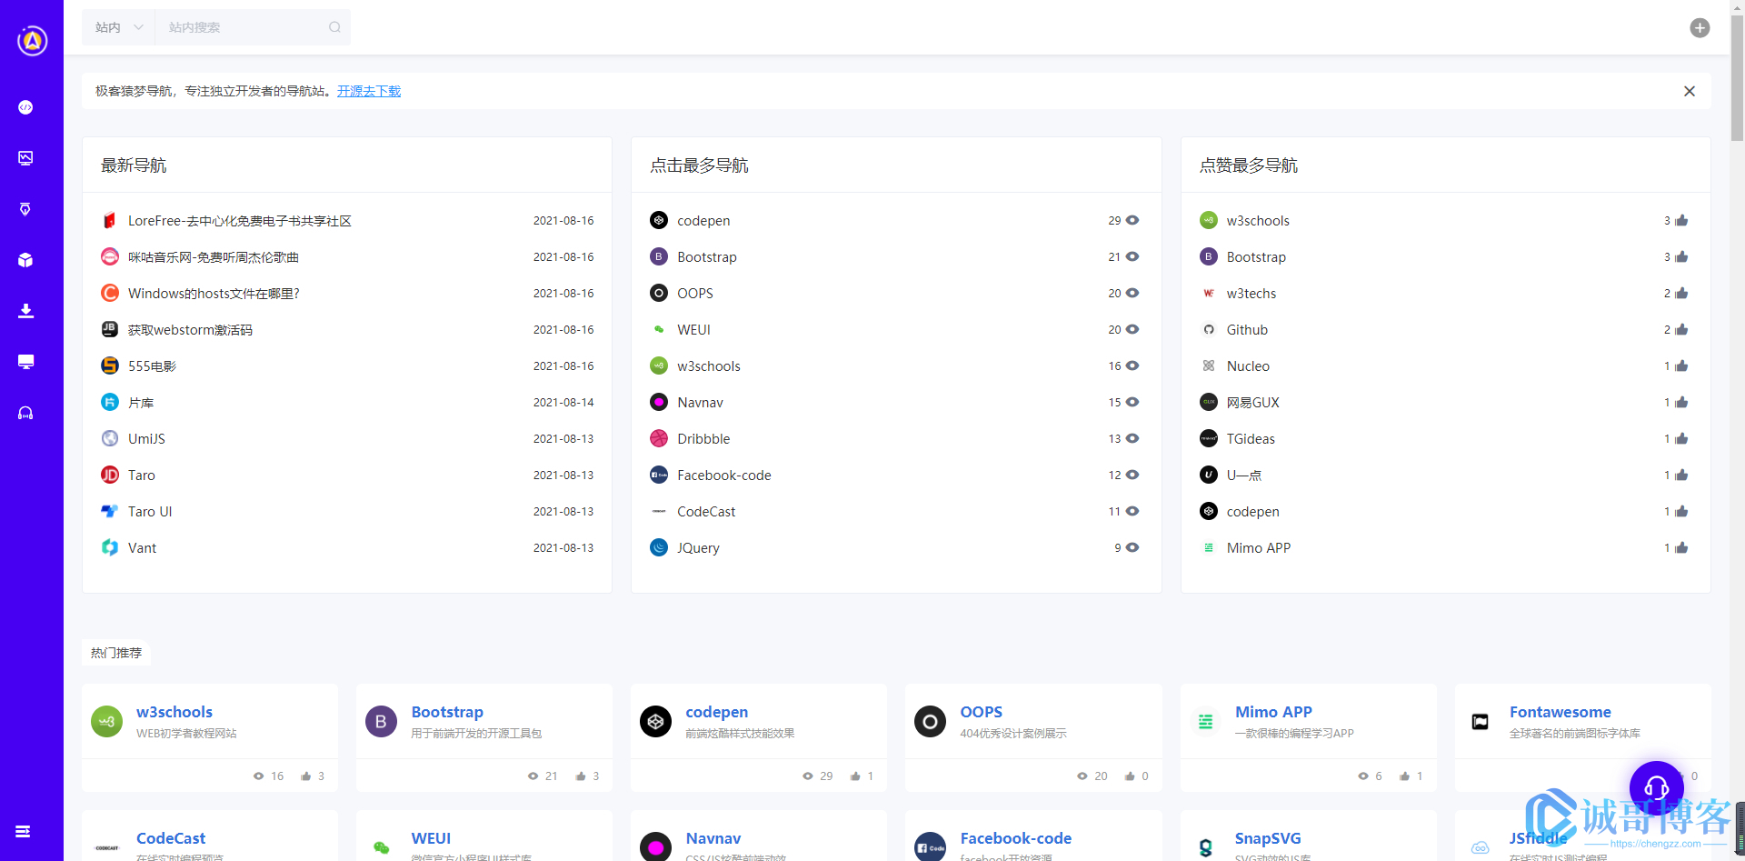Open the SnapSVG card title
Viewport: 1745px width, 861px height.
click(1268, 838)
